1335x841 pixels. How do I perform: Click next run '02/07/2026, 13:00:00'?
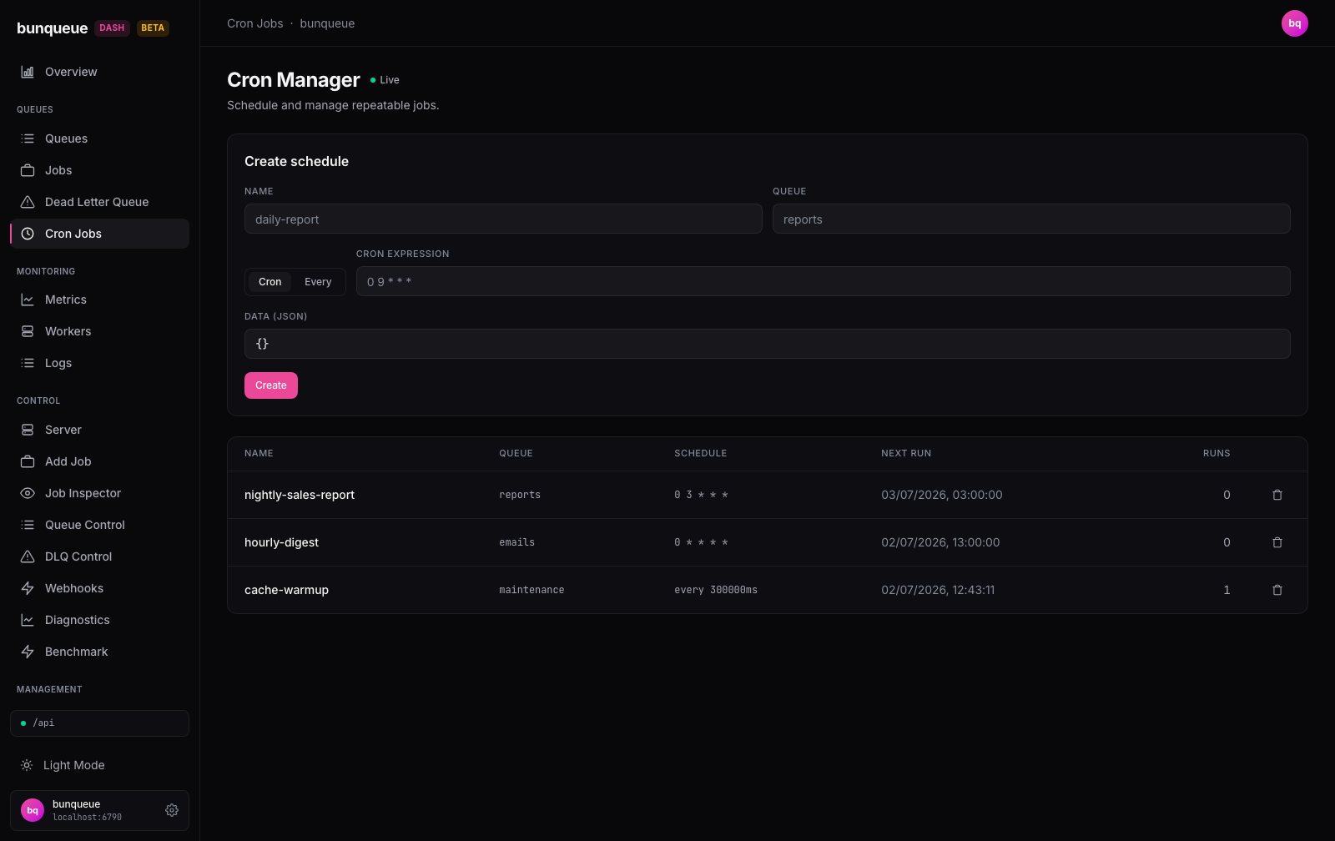pos(940,542)
